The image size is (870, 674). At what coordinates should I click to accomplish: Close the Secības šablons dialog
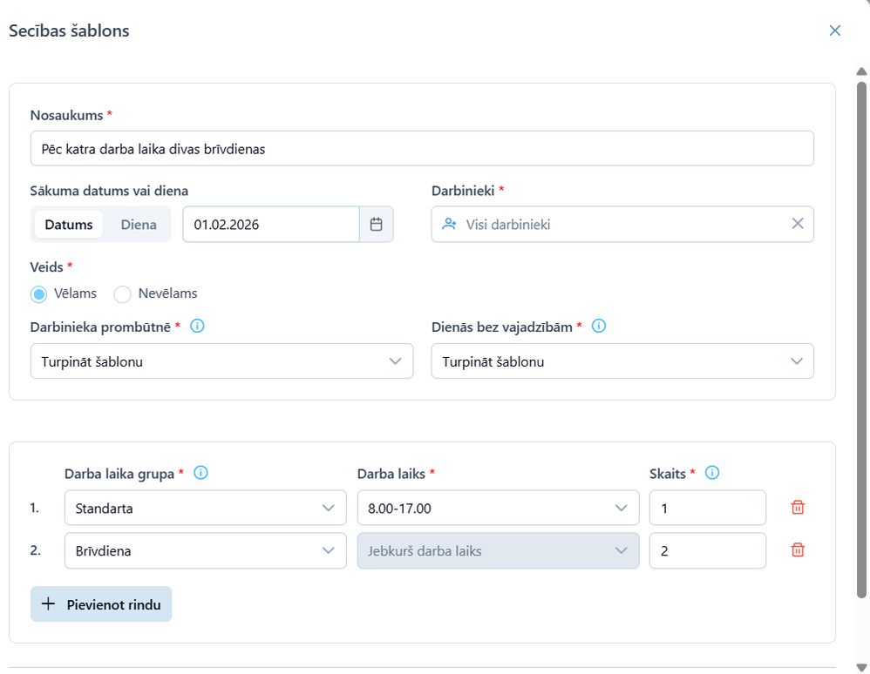tap(834, 30)
